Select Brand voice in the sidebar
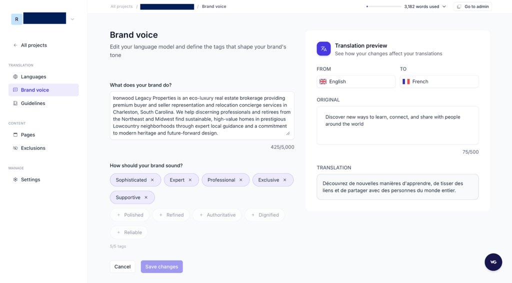Viewport: 512px width, 283px height. point(43,90)
